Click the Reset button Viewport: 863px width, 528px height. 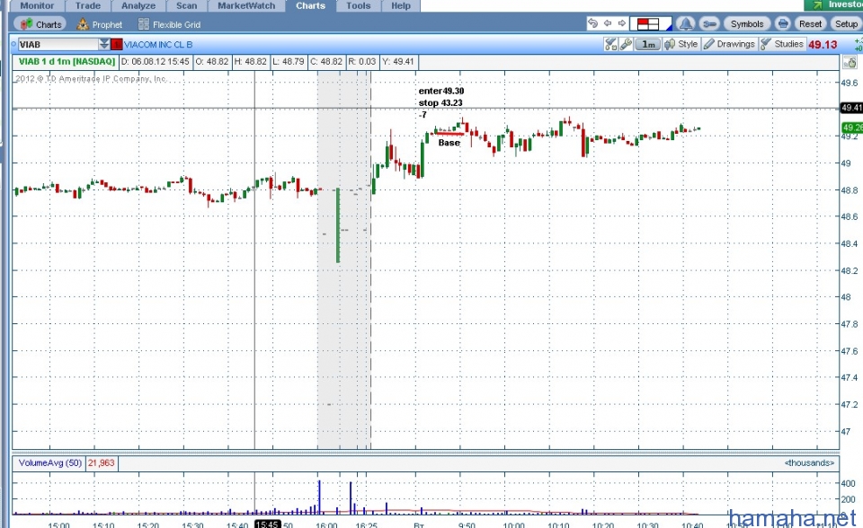tap(810, 23)
